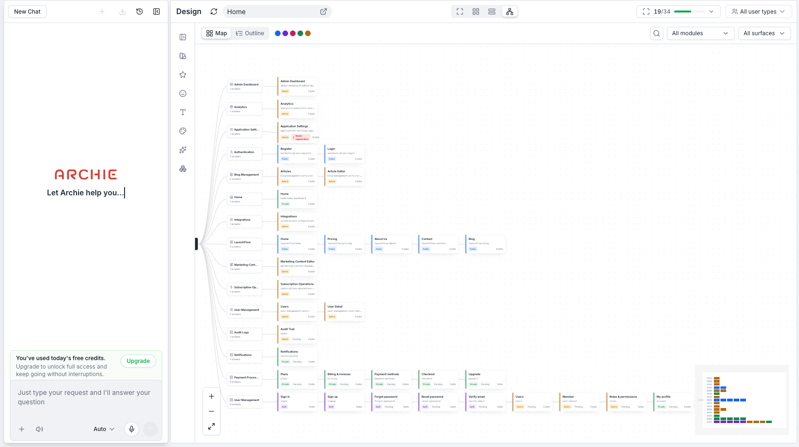Open the All user types dropdown
The image size is (799, 447).
(x=759, y=12)
